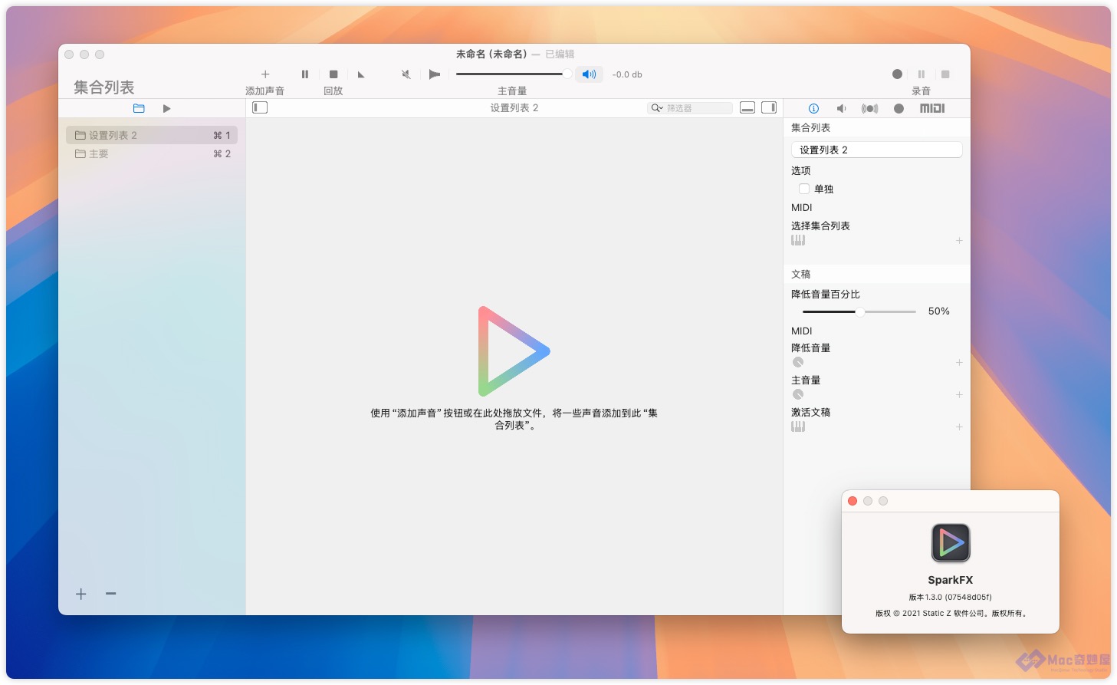
Task: Click the muted speaker icon in toolbar
Action: pyautogui.click(x=406, y=74)
